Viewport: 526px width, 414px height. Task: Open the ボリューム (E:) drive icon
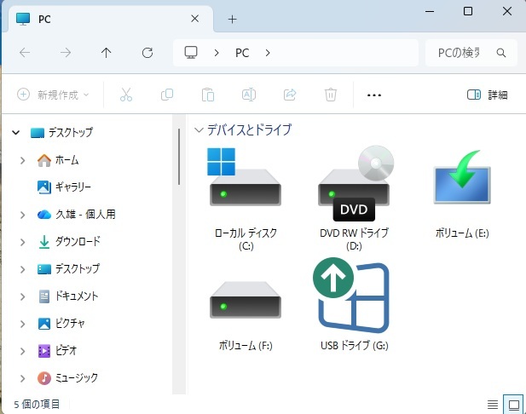462,177
